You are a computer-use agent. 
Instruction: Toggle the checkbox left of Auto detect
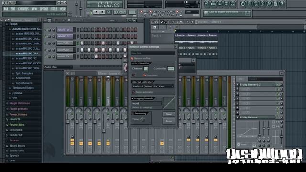click(134, 75)
